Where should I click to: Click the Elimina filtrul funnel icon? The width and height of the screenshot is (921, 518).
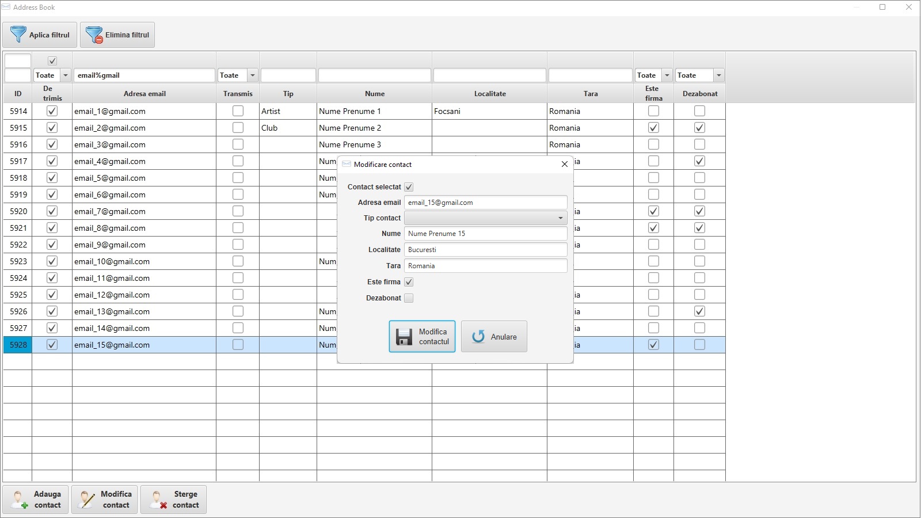point(94,35)
